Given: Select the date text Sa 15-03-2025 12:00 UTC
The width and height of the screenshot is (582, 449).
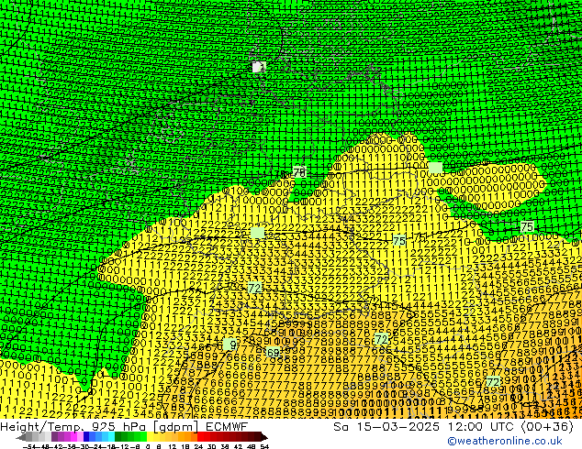Looking at the screenshot, I should coord(426,427).
